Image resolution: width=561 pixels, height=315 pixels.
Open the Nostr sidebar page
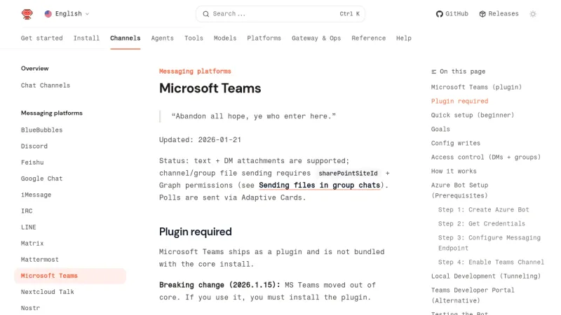tap(30, 308)
